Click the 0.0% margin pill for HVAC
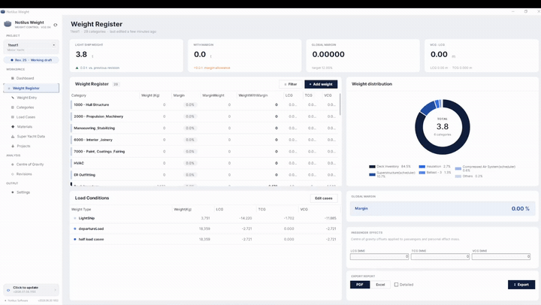Viewport: 541px width, 305px height. tap(190, 163)
